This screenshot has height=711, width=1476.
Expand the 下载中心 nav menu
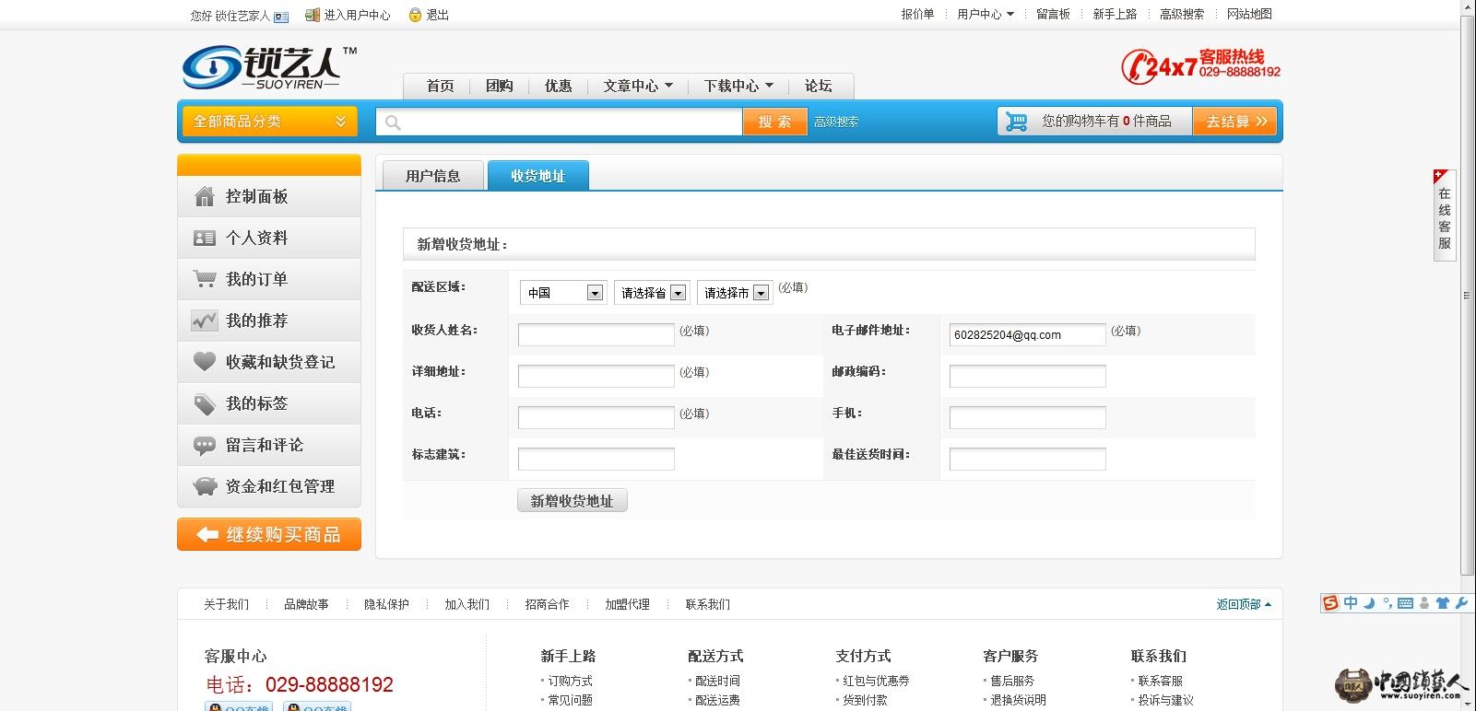tap(738, 86)
